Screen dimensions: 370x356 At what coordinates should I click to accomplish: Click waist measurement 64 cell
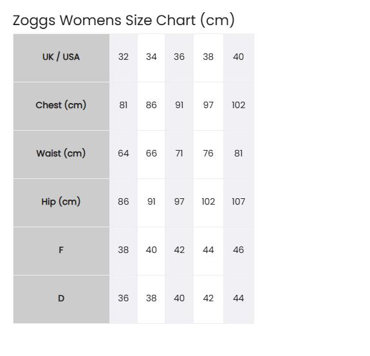click(x=124, y=155)
